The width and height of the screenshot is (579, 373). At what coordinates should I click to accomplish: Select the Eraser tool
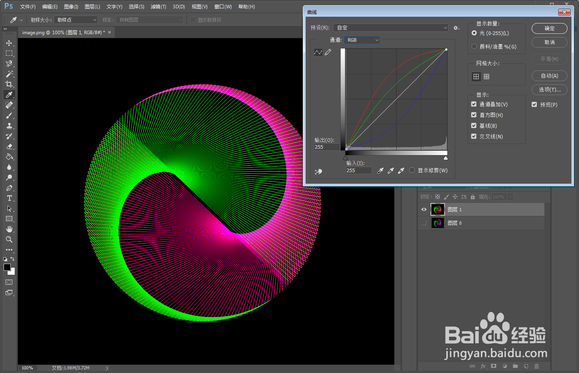(9, 146)
